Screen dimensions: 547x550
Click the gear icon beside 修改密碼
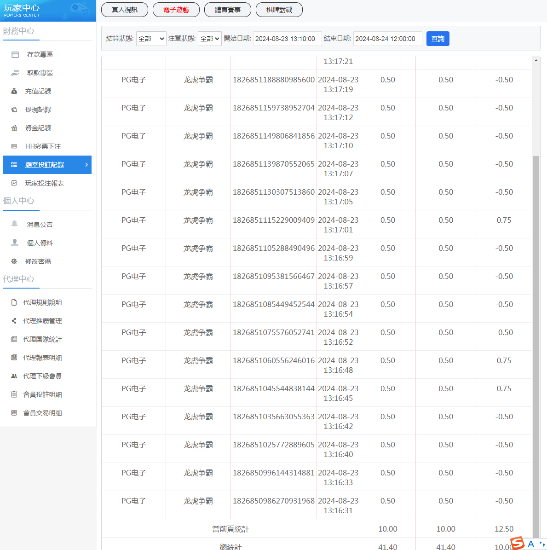pyautogui.click(x=14, y=261)
